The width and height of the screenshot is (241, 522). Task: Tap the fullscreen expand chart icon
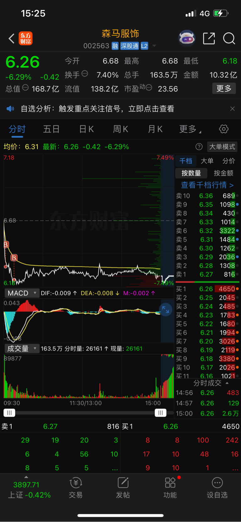[166, 310]
